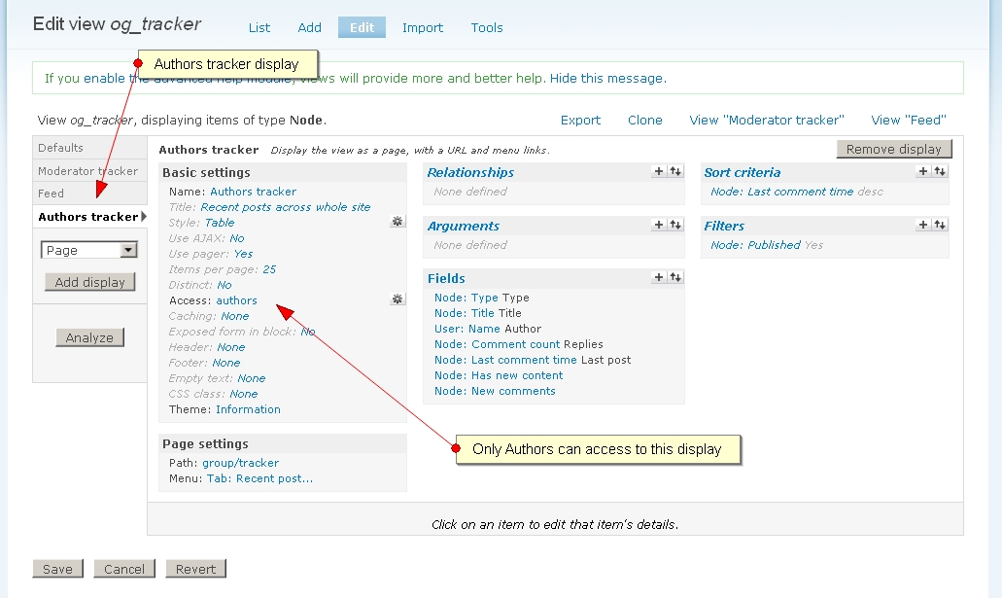Open Node: Comment count field

click(x=498, y=344)
